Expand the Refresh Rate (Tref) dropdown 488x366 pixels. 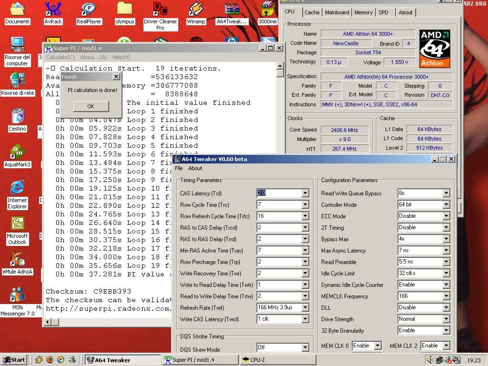305,308
